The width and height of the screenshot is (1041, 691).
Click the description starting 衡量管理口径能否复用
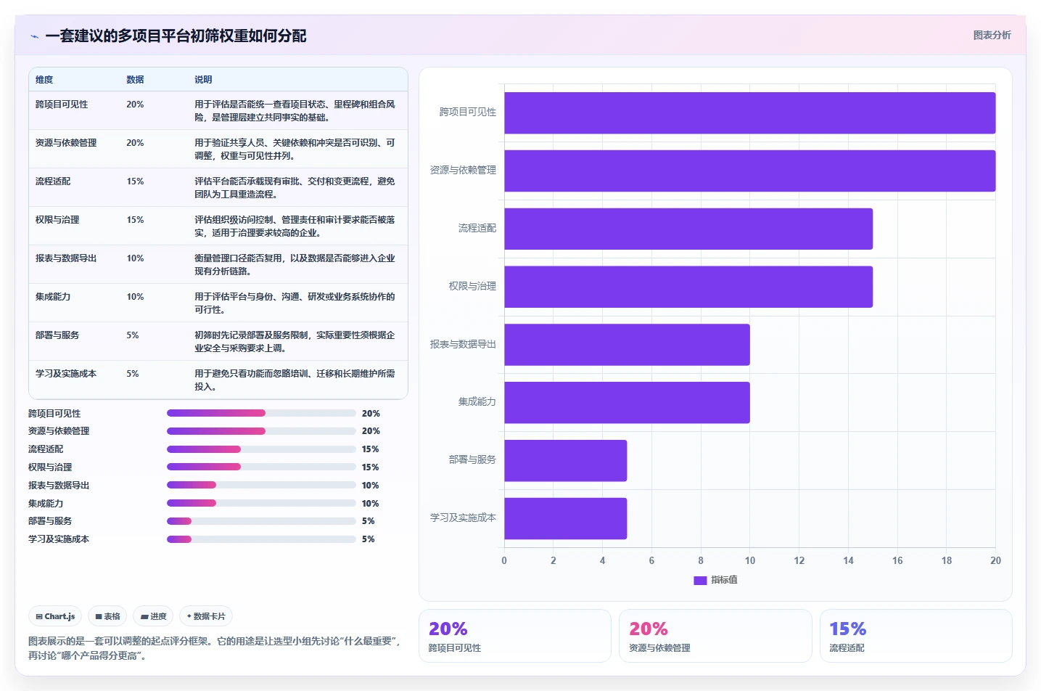pyautogui.click(x=295, y=265)
